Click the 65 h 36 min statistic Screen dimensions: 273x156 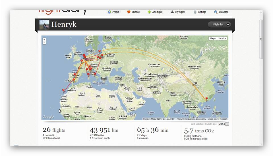point(153,130)
